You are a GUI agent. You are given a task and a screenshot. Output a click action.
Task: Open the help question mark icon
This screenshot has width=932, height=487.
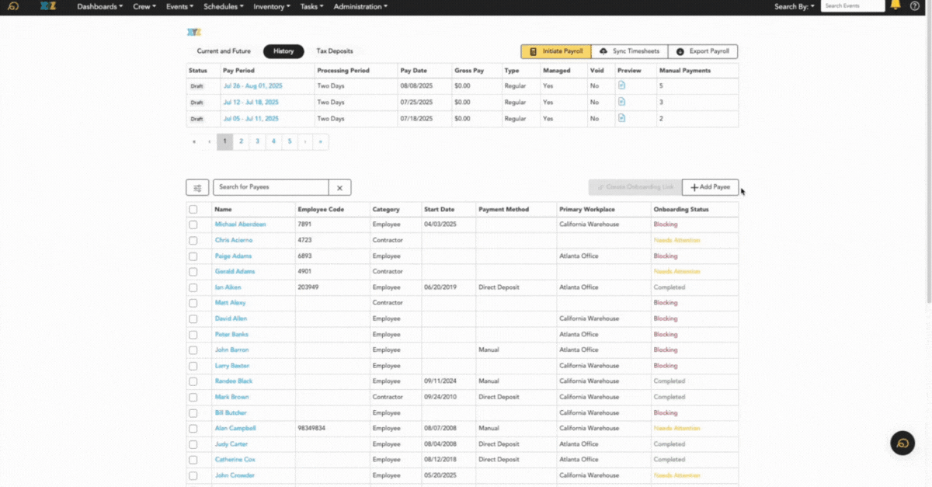click(914, 6)
